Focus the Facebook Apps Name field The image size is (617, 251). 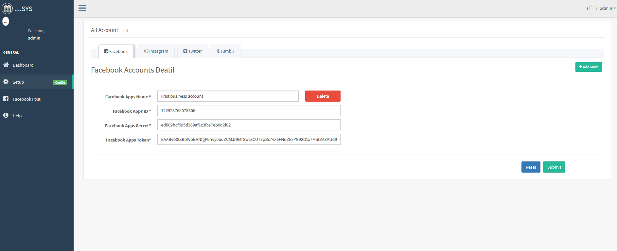pos(228,96)
